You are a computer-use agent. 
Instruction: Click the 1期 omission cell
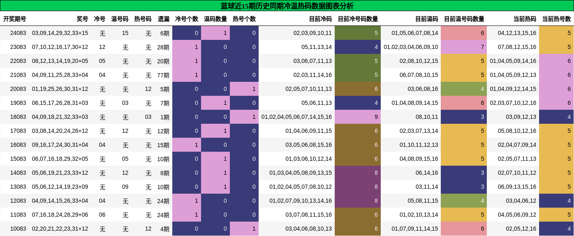[165, 117]
